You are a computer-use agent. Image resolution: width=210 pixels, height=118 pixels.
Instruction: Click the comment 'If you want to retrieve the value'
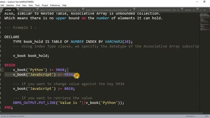pos(57,98)
